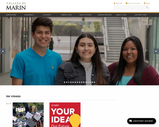The width and height of the screenshot is (159, 127).
Task: Open chat bubble icon in Ask Mari
Action: point(131,121)
